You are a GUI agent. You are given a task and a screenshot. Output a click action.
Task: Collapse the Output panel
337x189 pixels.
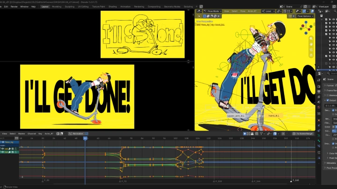coord(325,100)
